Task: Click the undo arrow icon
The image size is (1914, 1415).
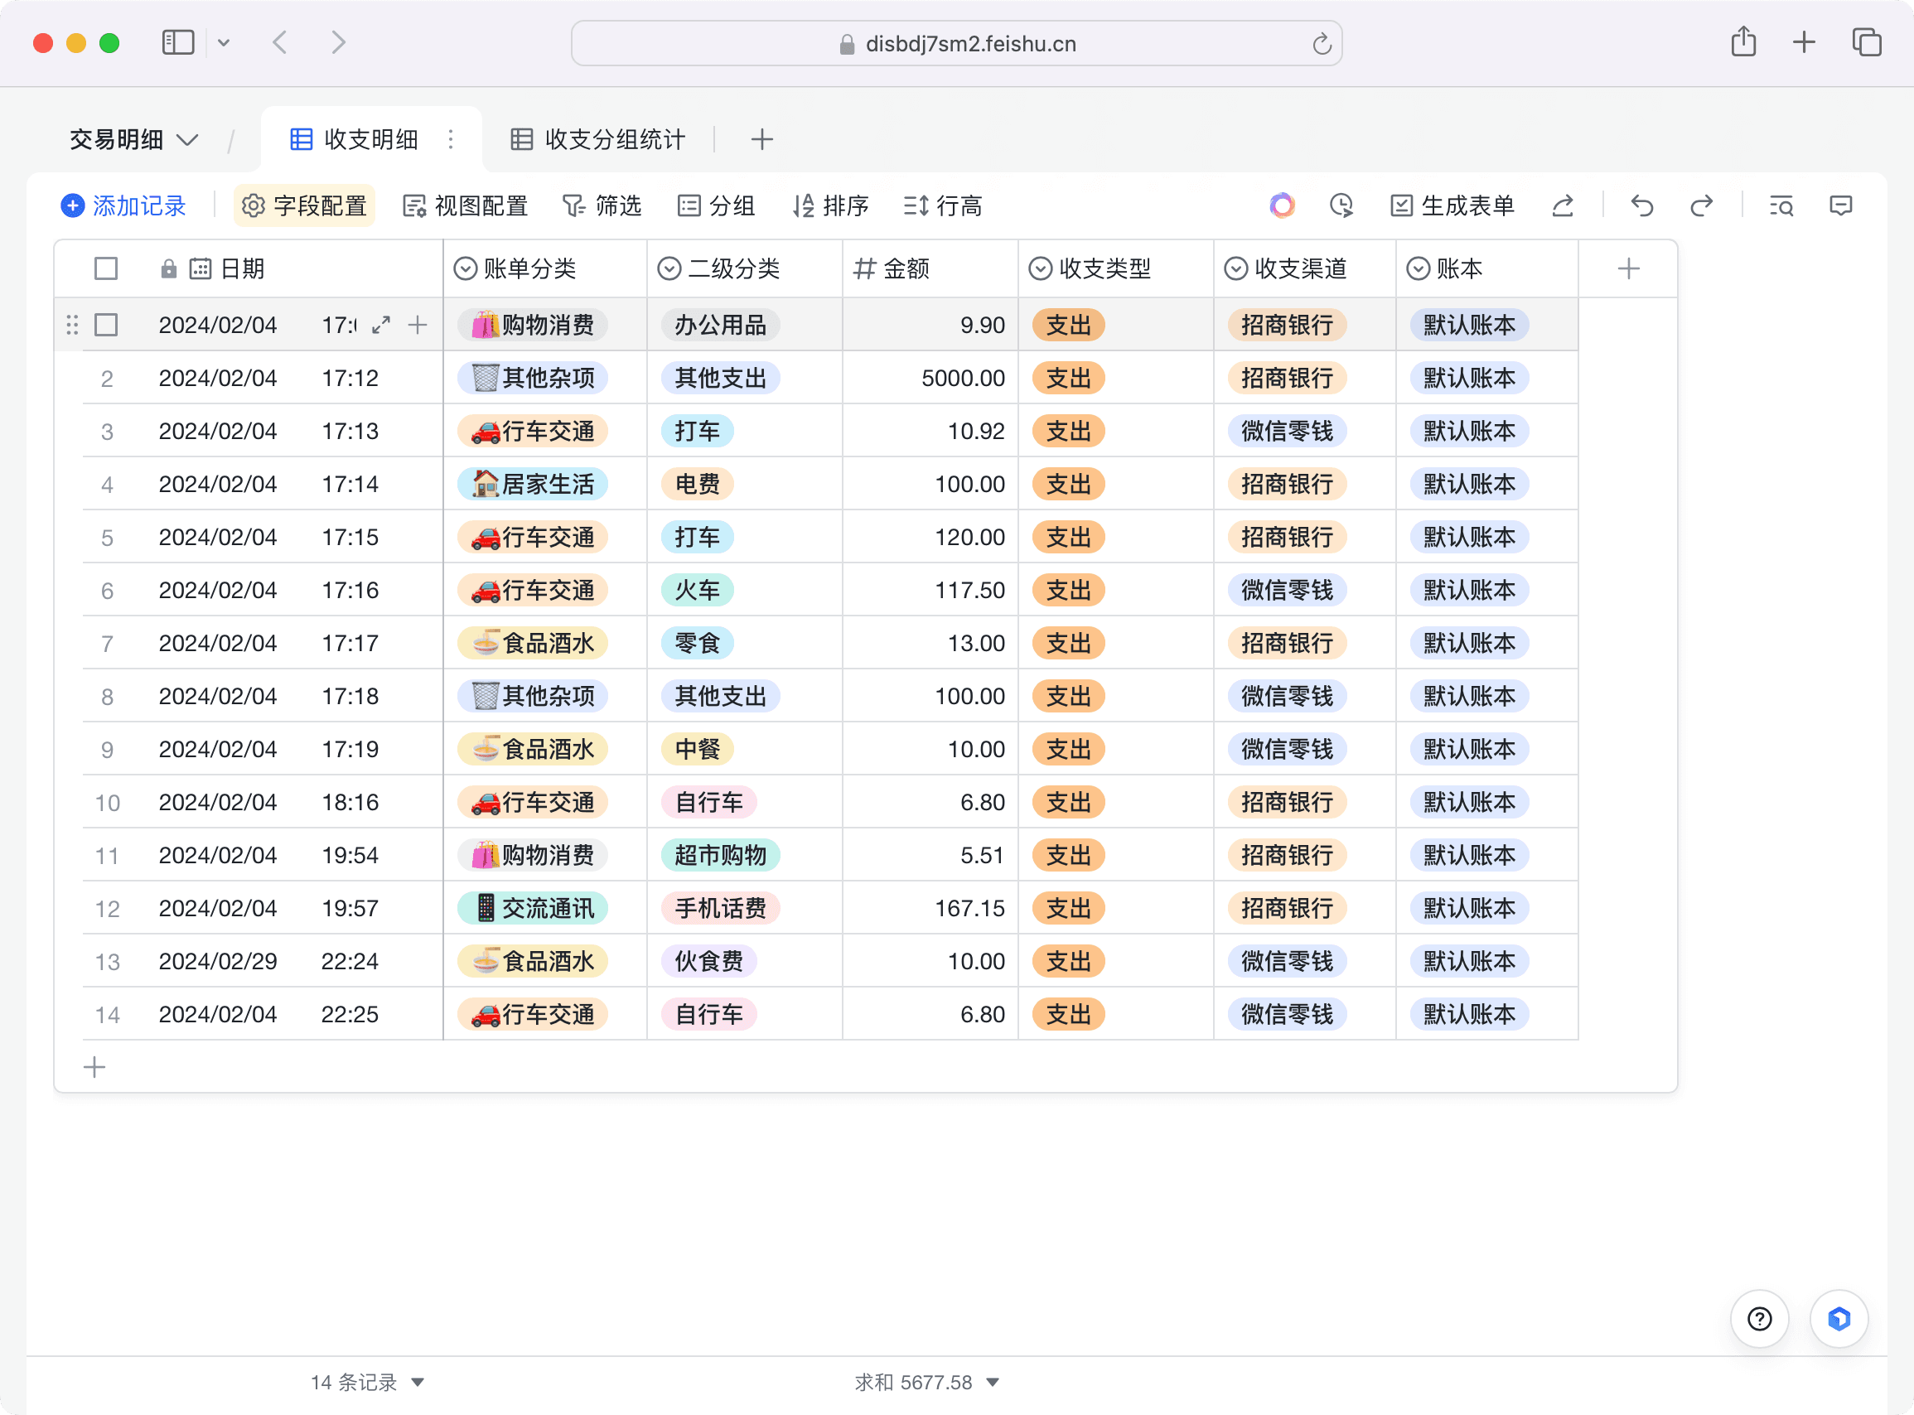Action: pos(1641,205)
